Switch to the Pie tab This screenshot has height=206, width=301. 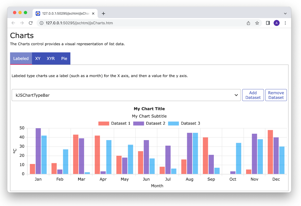coord(64,58)
